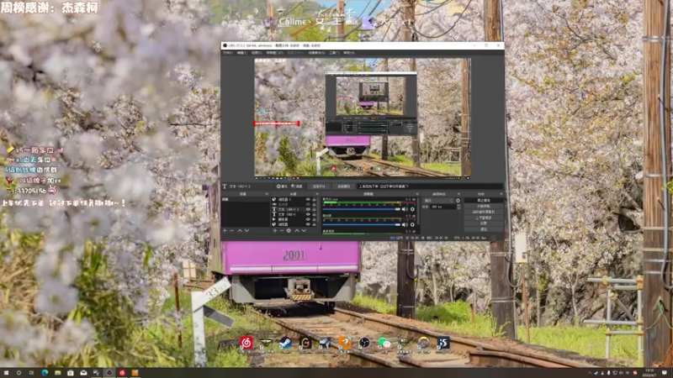Screen dimensions: 673x378
Task: Adjust second mixer channel volume slider
Action: [x=362, y=224]
